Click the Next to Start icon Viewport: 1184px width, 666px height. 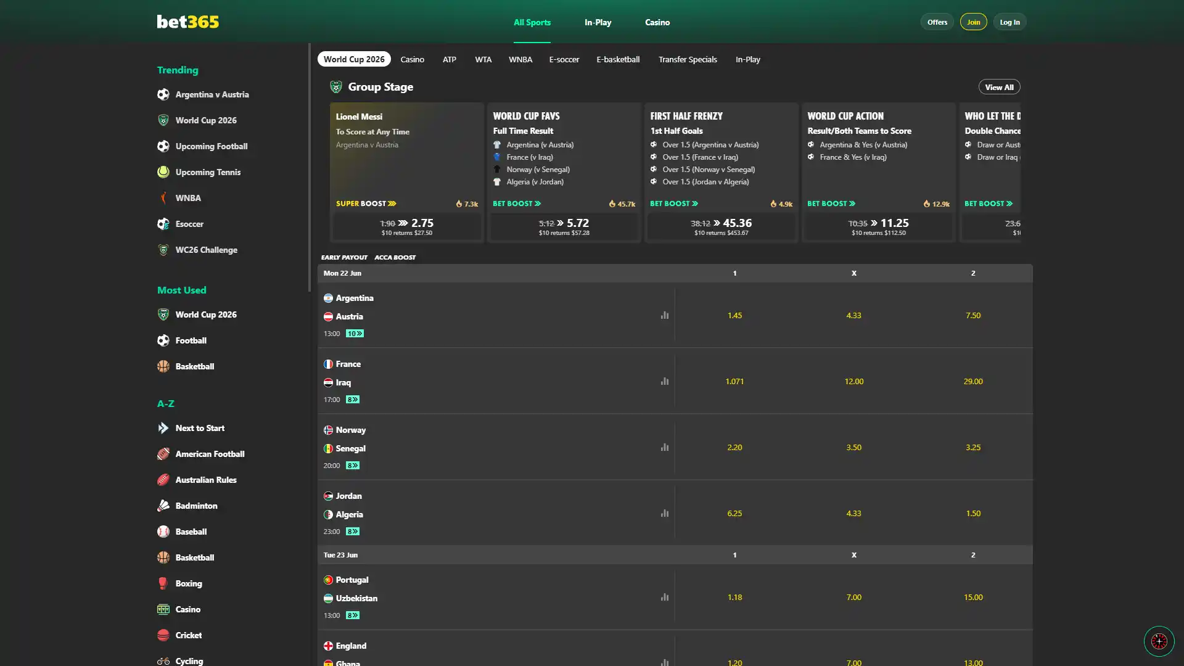click(x=163, y=428)
